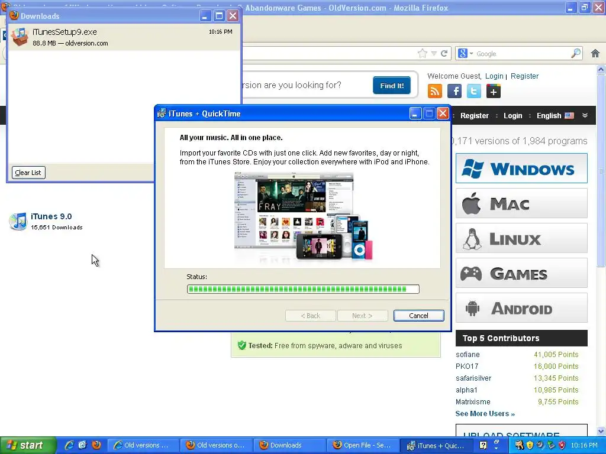
Task: Open the Linux category banner
Action: (521, 238)
